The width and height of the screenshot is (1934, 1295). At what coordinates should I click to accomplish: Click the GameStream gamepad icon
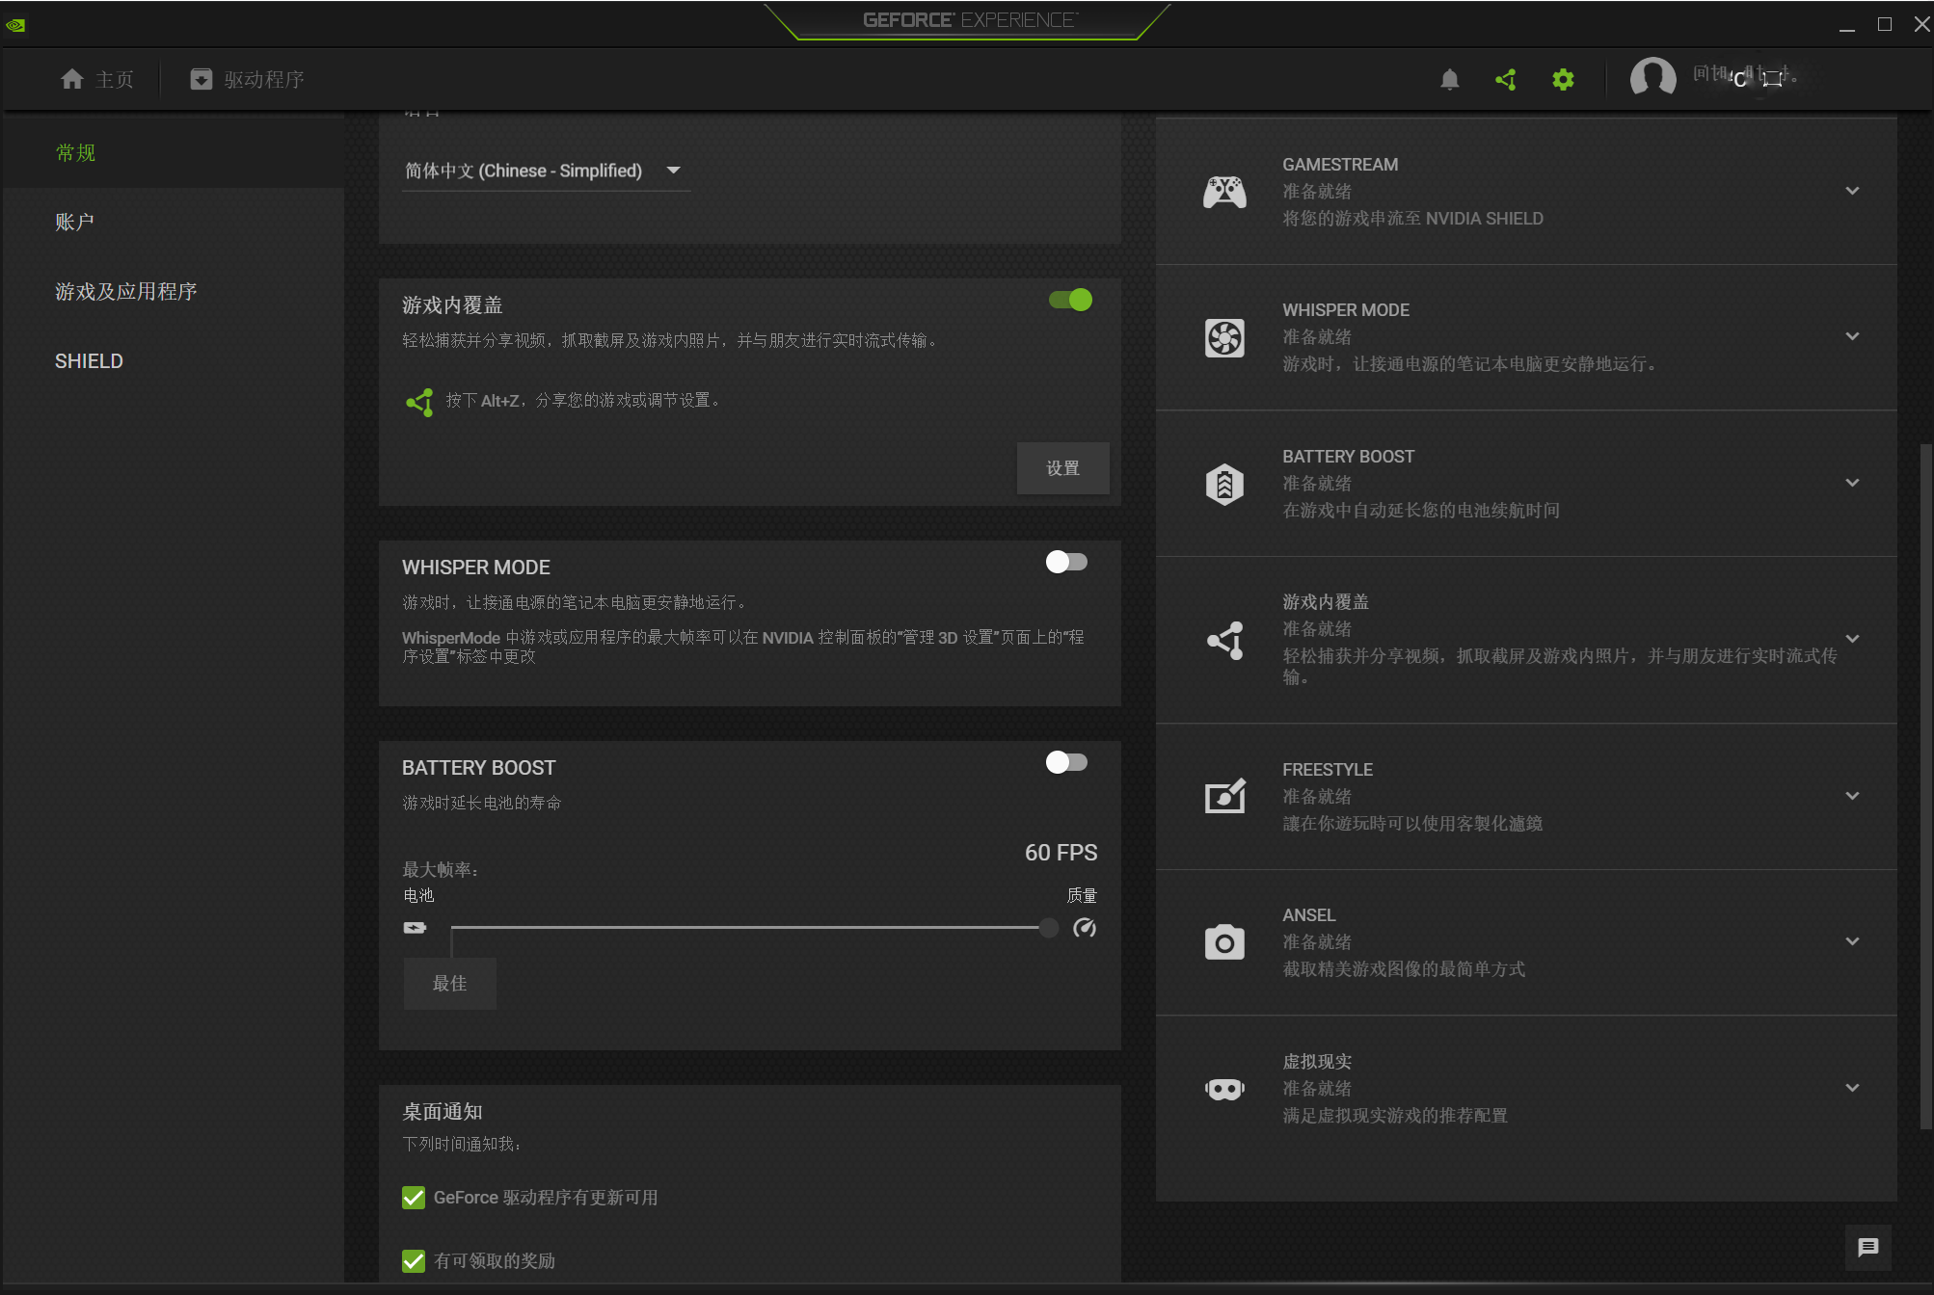[x=1224, y=192]
